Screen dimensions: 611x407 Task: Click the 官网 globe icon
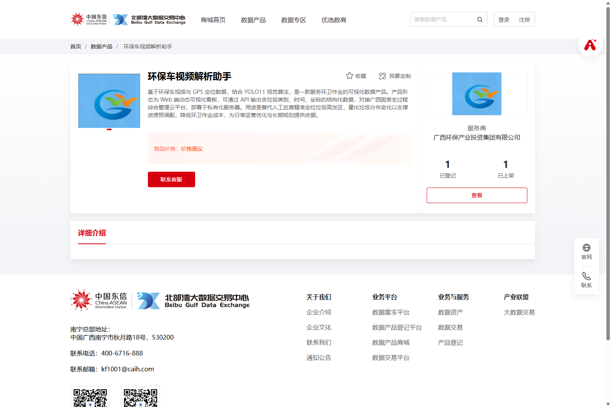click(x=587, y=248)
